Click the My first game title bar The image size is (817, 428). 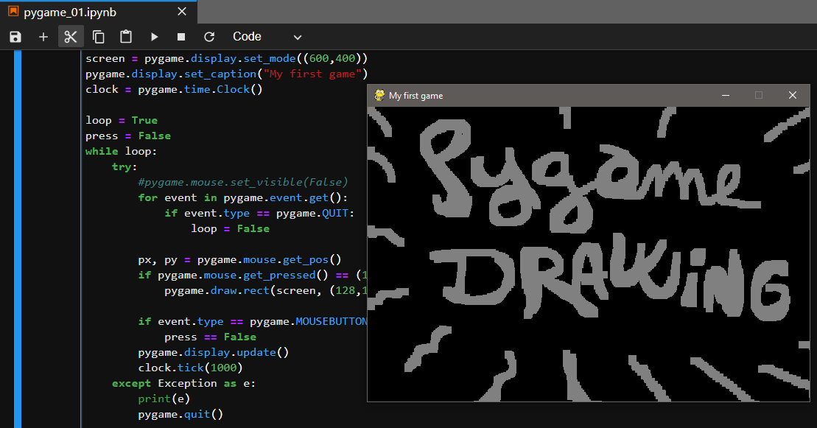516,95
